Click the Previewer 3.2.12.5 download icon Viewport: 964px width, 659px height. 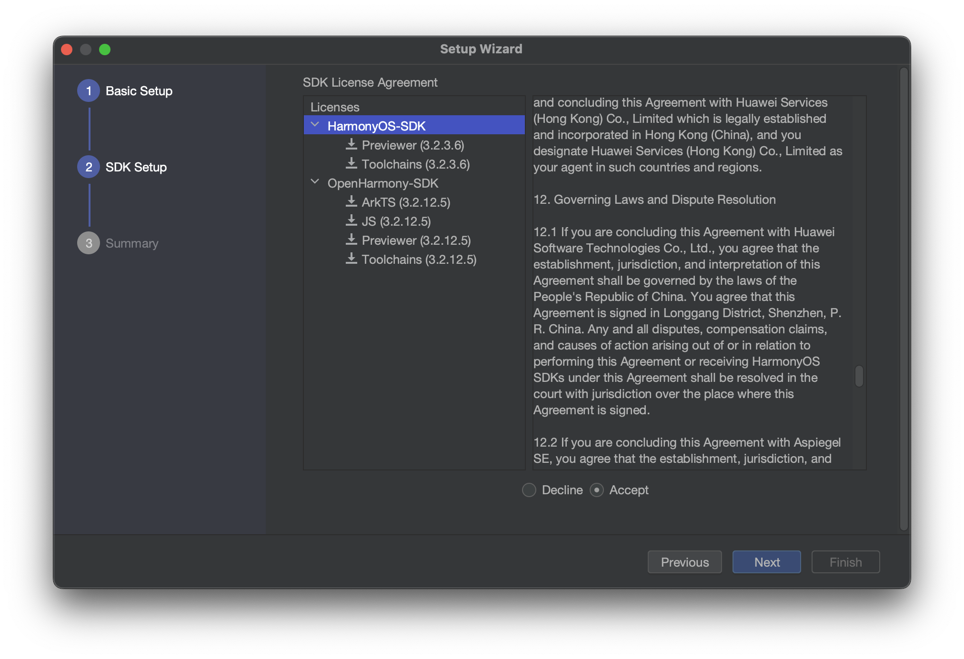351,240
